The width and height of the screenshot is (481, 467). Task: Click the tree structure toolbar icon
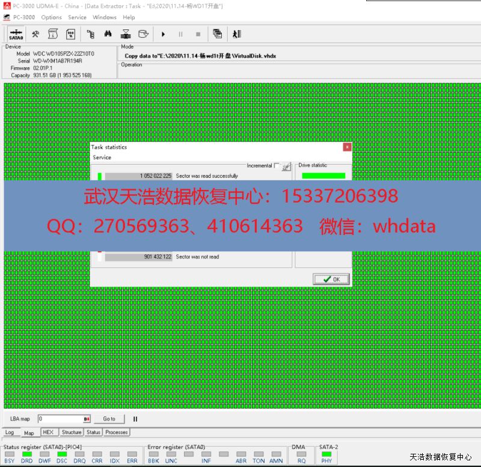pyautogui.click(x=90, y=34)
